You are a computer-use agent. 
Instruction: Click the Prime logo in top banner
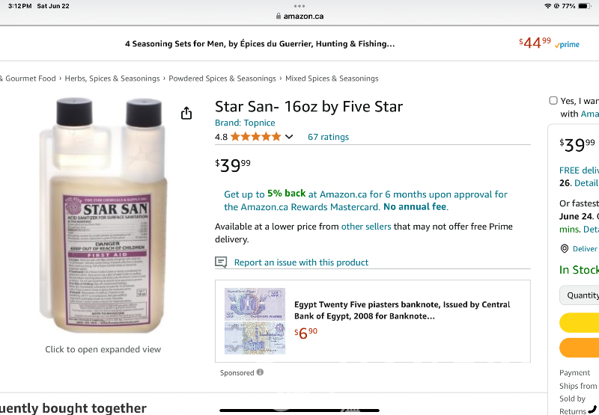coord(568,45)
